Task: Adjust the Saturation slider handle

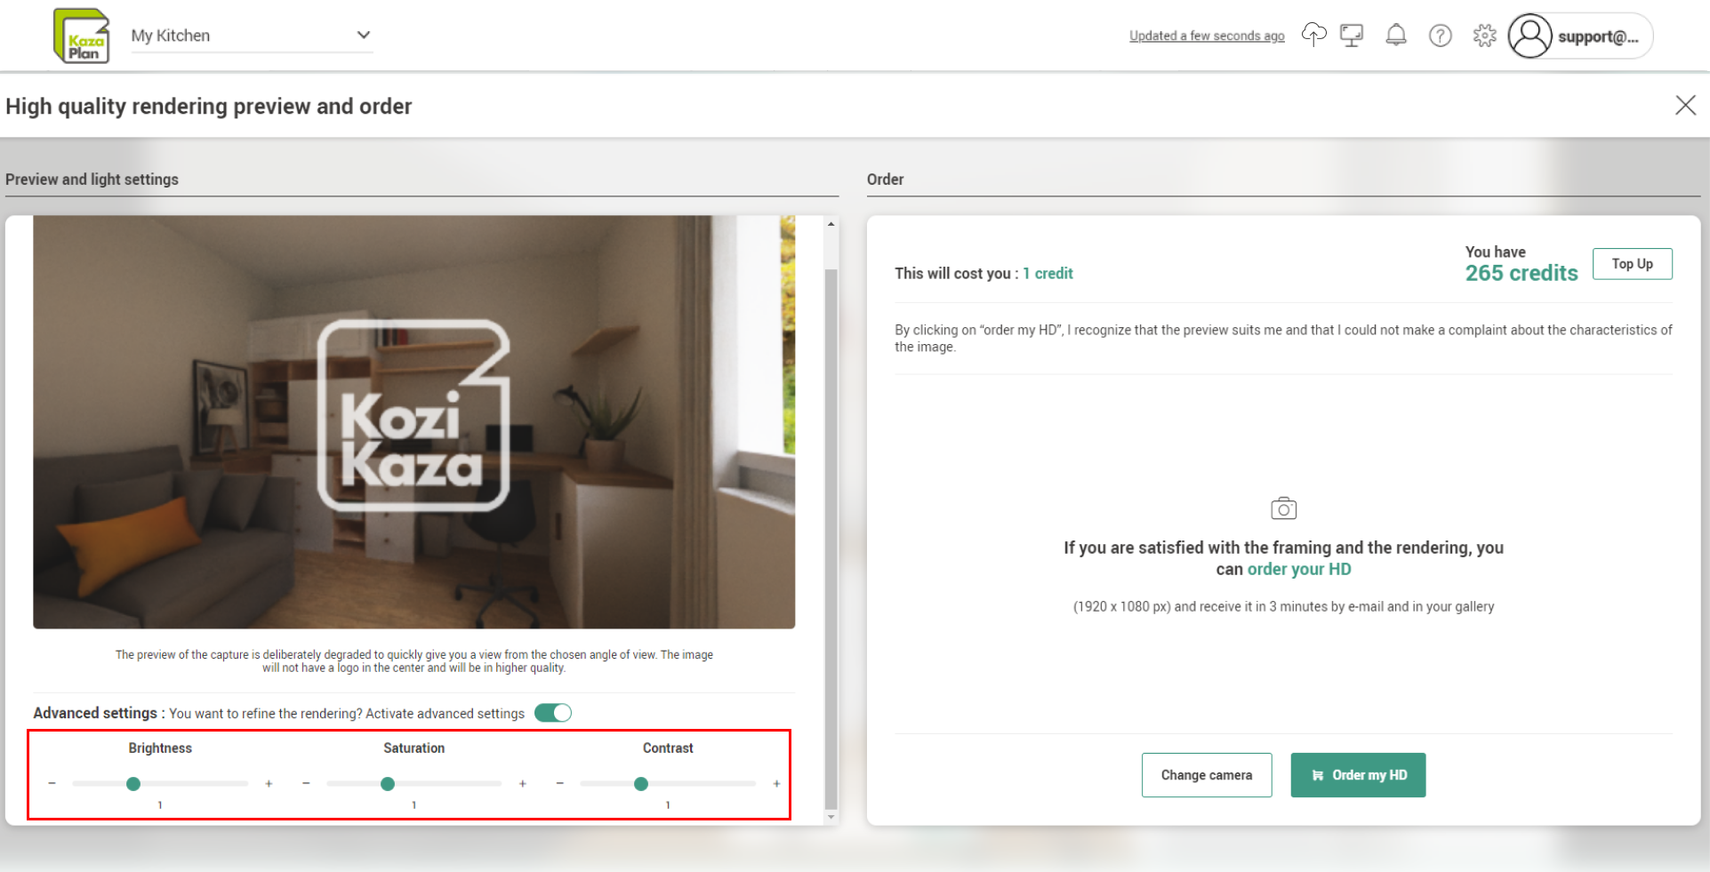Action: (x=388, y=784)
